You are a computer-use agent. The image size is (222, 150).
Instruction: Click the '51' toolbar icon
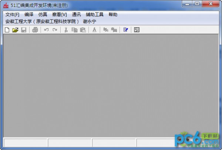137,30
